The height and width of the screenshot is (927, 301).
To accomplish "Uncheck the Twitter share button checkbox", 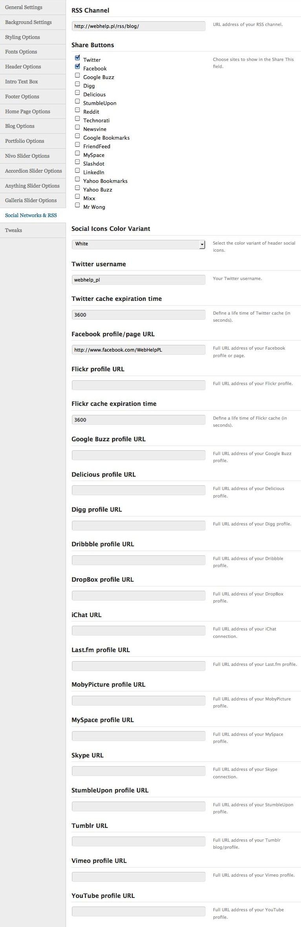I will pyautogui.click(x=77, y=58).
